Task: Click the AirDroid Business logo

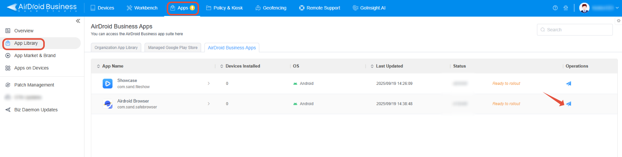Action: click(42, 7)
